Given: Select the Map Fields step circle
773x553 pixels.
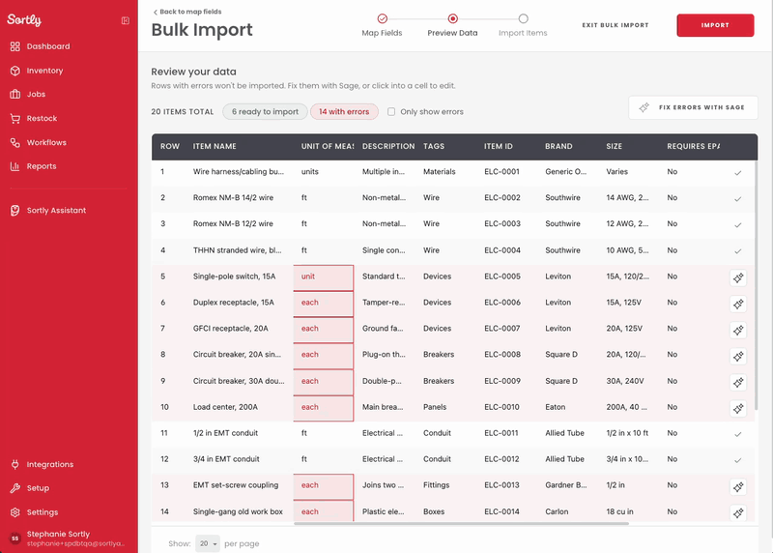Looking at the screenshot, I should click(382, 18).
